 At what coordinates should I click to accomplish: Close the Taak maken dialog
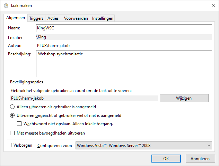click(212, 5)
